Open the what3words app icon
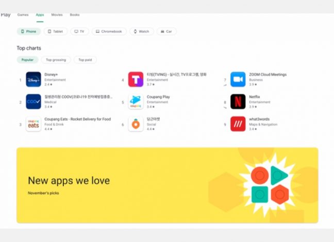The height and width of the screenshot is (242, 334). (238, 124)
